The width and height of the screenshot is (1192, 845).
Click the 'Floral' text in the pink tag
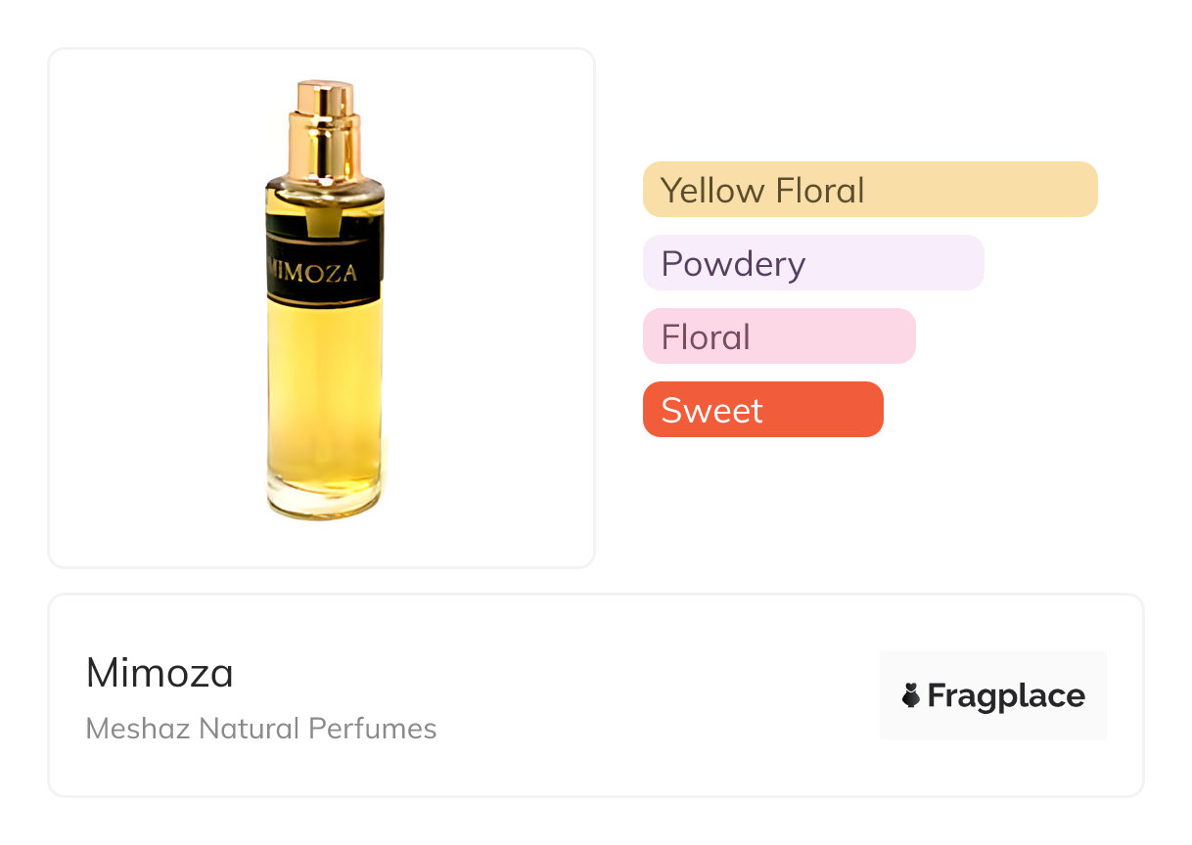[706, 337]
